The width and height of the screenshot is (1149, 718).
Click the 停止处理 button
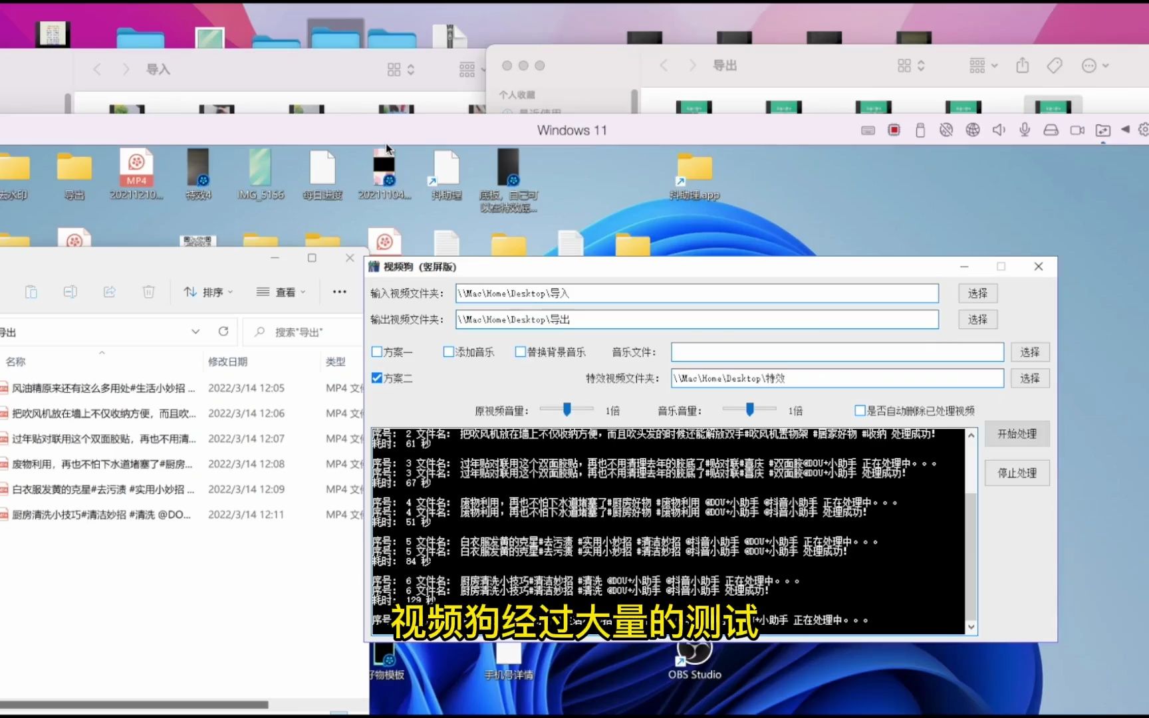pyautogui.click(x=1017, y=473)
